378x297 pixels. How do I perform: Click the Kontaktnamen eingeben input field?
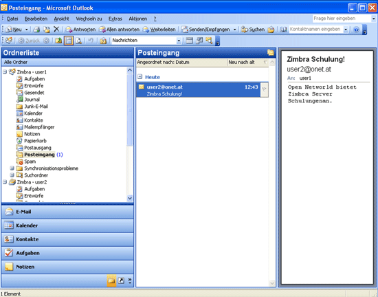point(316,30)
